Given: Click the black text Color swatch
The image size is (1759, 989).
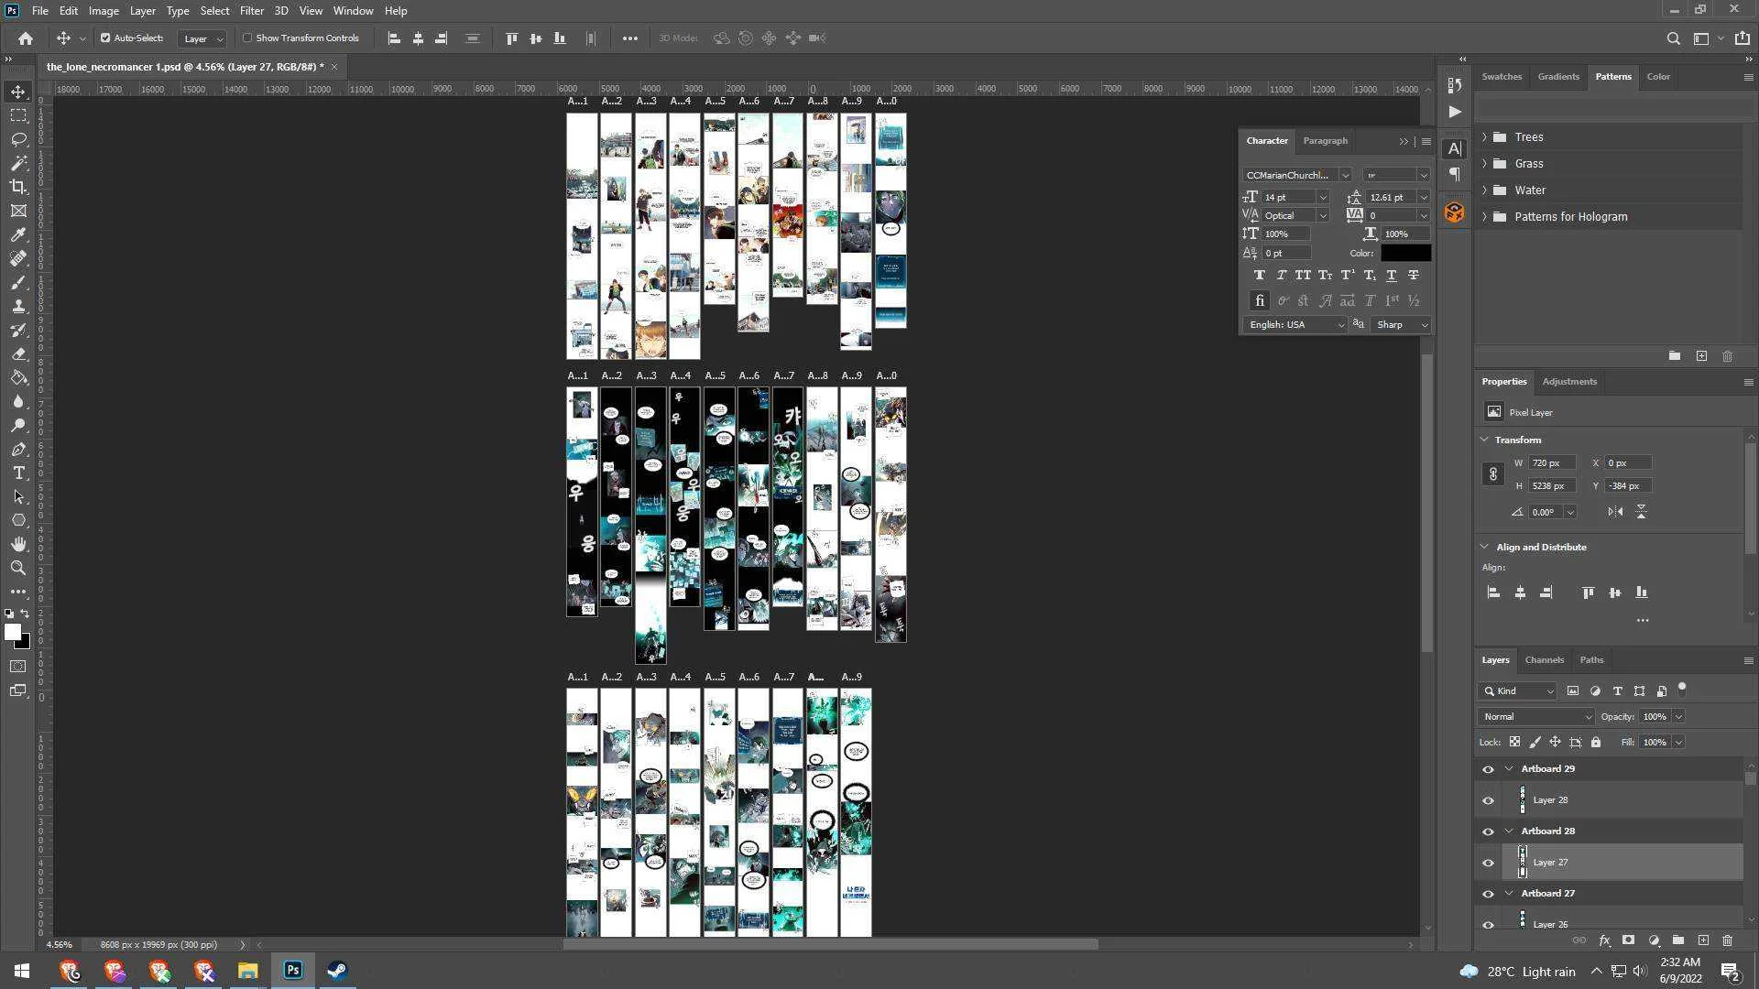Looking at the screenshot, I should pyautogui.click(x=1405, y=254).
